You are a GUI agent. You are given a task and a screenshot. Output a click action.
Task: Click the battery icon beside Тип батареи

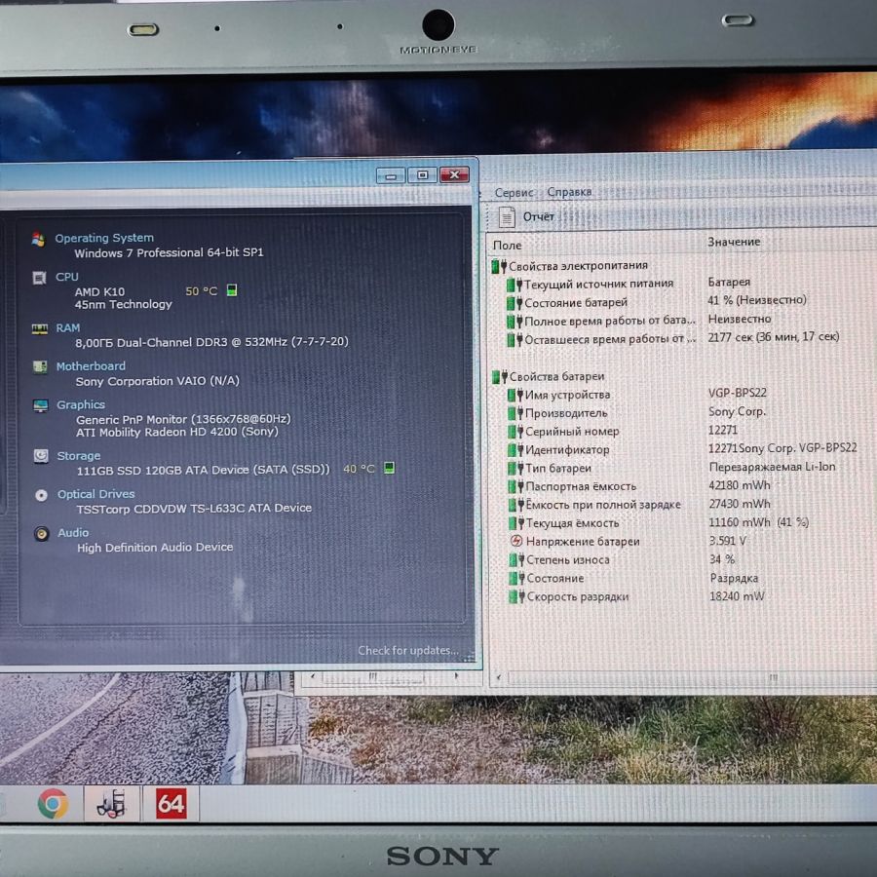(x=515, y=468)
